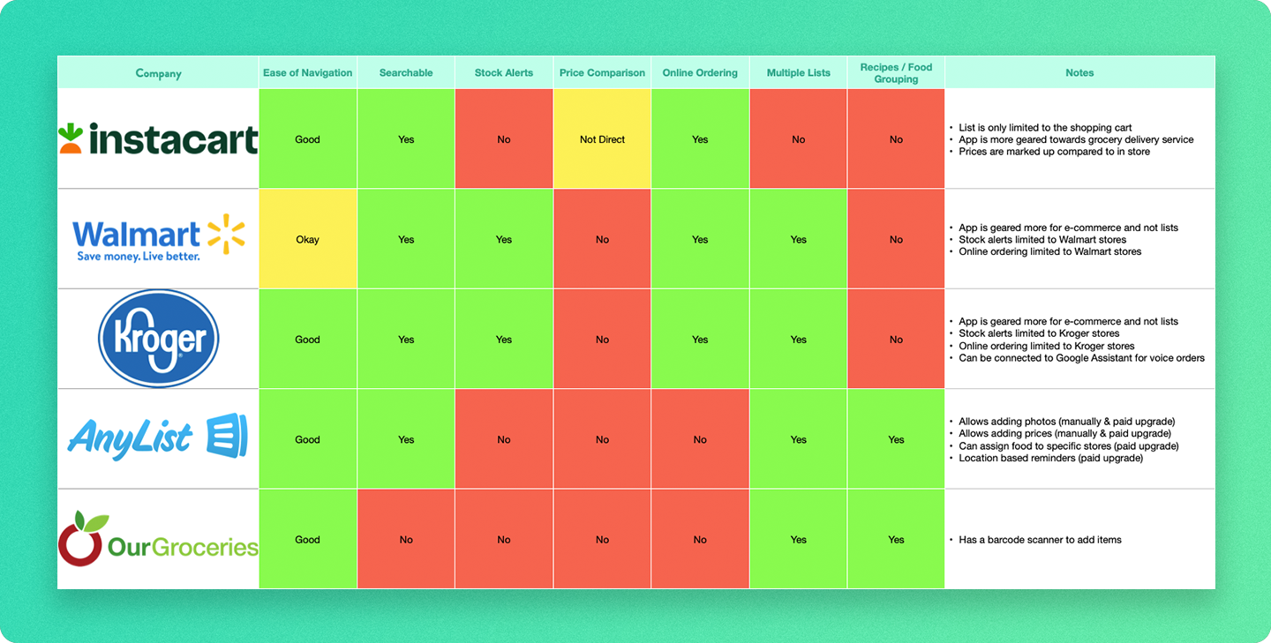Screen dimensions: 1271x643
Task: Click note 'Stock alerts limited to Walmart stores'
Action: coord(1042,240)
